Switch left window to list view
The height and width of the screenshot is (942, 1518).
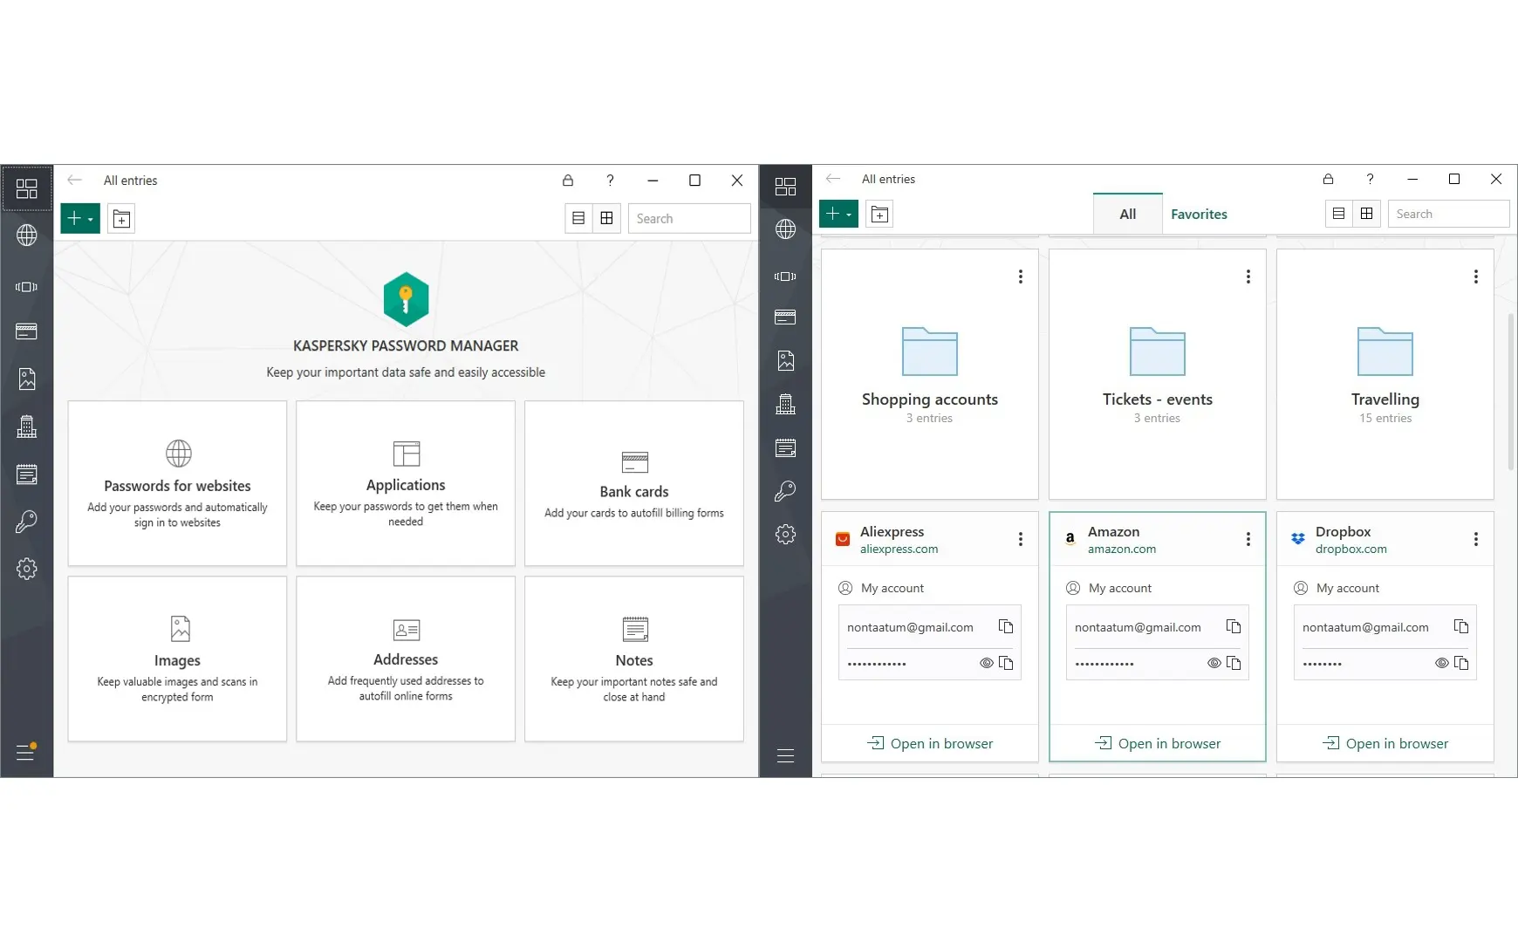click(578, 219)
